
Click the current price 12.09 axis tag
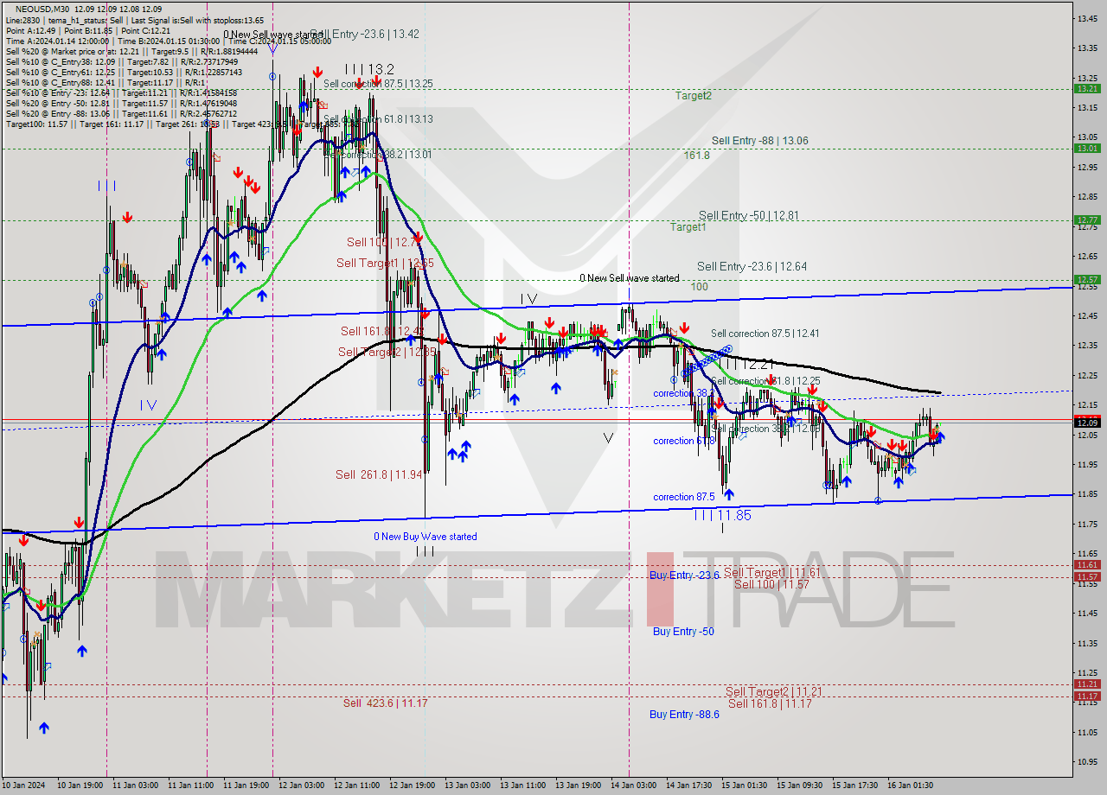pos(1087,422)
